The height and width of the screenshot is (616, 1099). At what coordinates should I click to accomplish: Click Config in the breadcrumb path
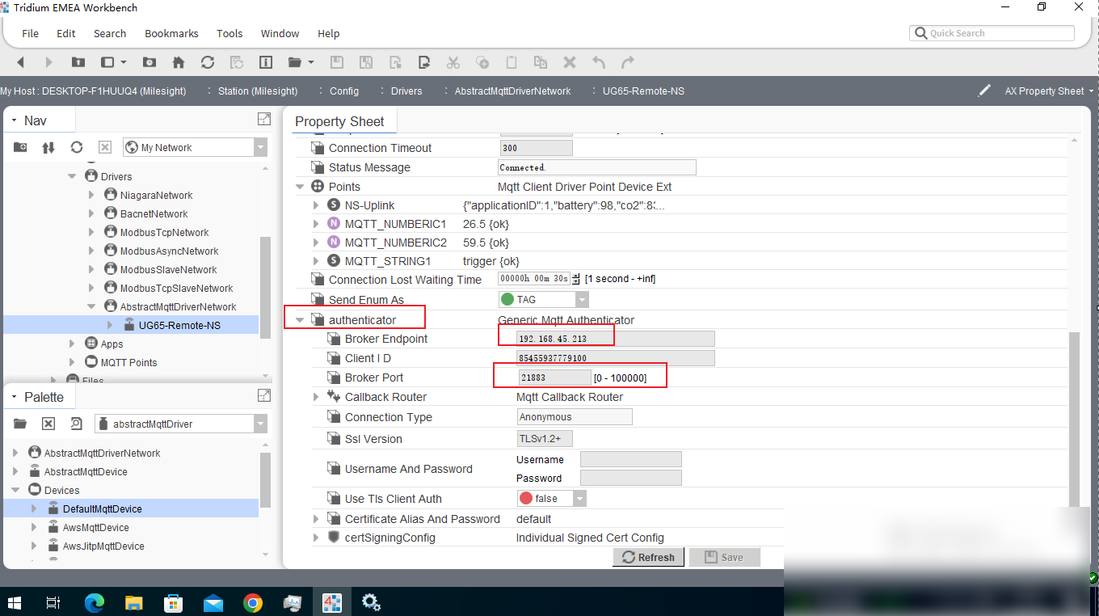click(344, 91)
